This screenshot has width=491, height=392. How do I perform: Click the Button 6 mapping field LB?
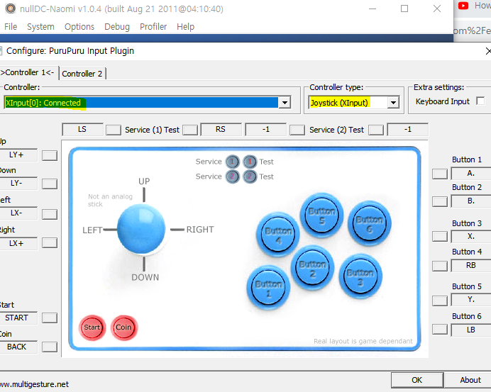pyautogui.click(x=470, y=330)
